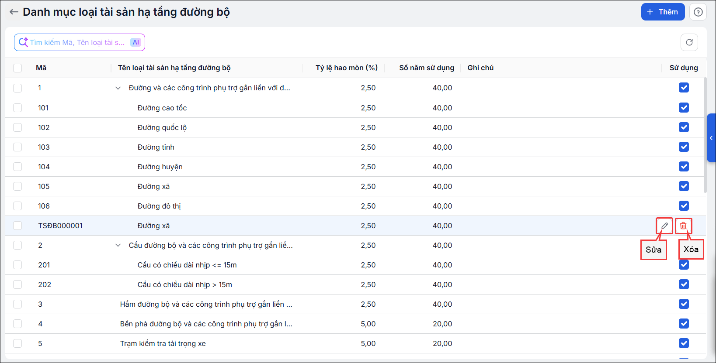Click the Mã column header
The image size is (716, 363).
click(41, 68)
